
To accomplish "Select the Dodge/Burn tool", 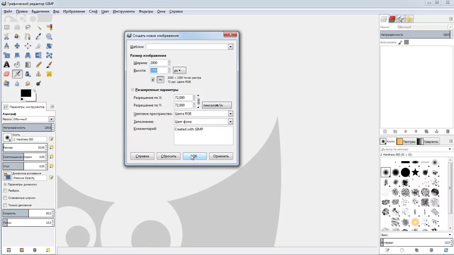I will (39, 84).
